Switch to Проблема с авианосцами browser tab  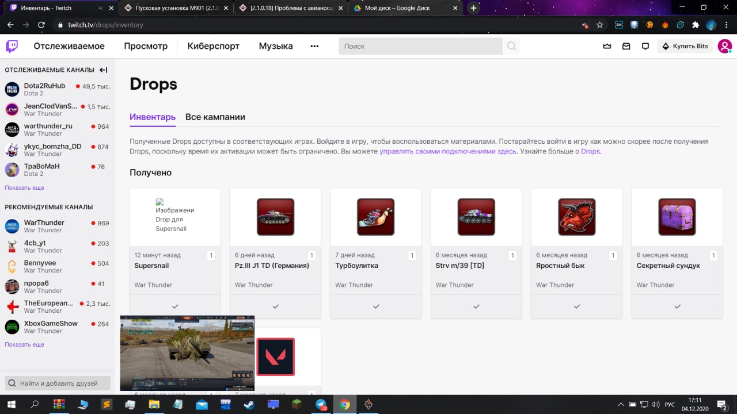click(291, 8)
